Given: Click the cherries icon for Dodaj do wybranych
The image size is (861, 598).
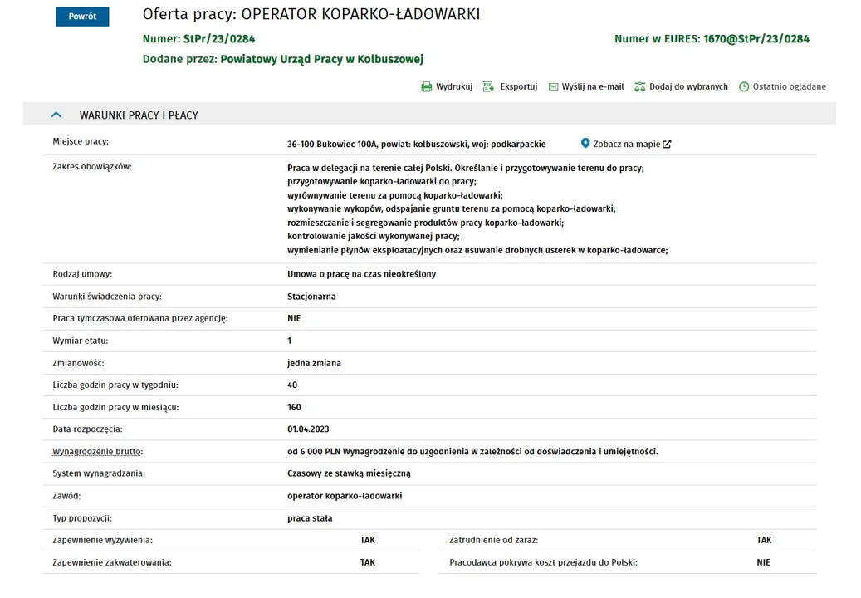Looking at the screenshot, I should (x=639, y=86).
